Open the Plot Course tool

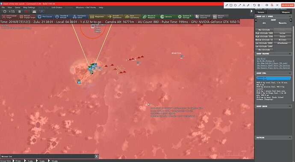click(x=45, y=17)
